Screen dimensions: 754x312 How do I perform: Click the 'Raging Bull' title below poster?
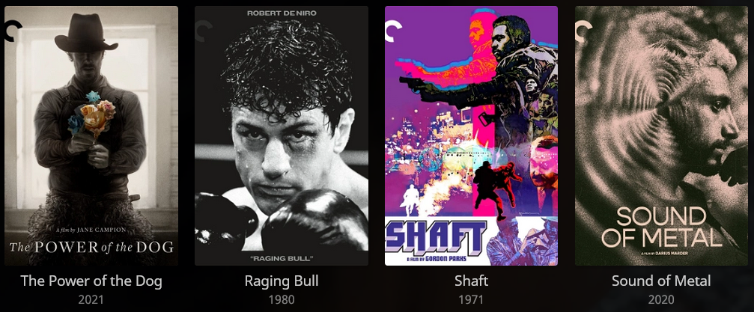282,281
